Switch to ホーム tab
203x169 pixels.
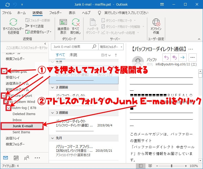point(21,13)
